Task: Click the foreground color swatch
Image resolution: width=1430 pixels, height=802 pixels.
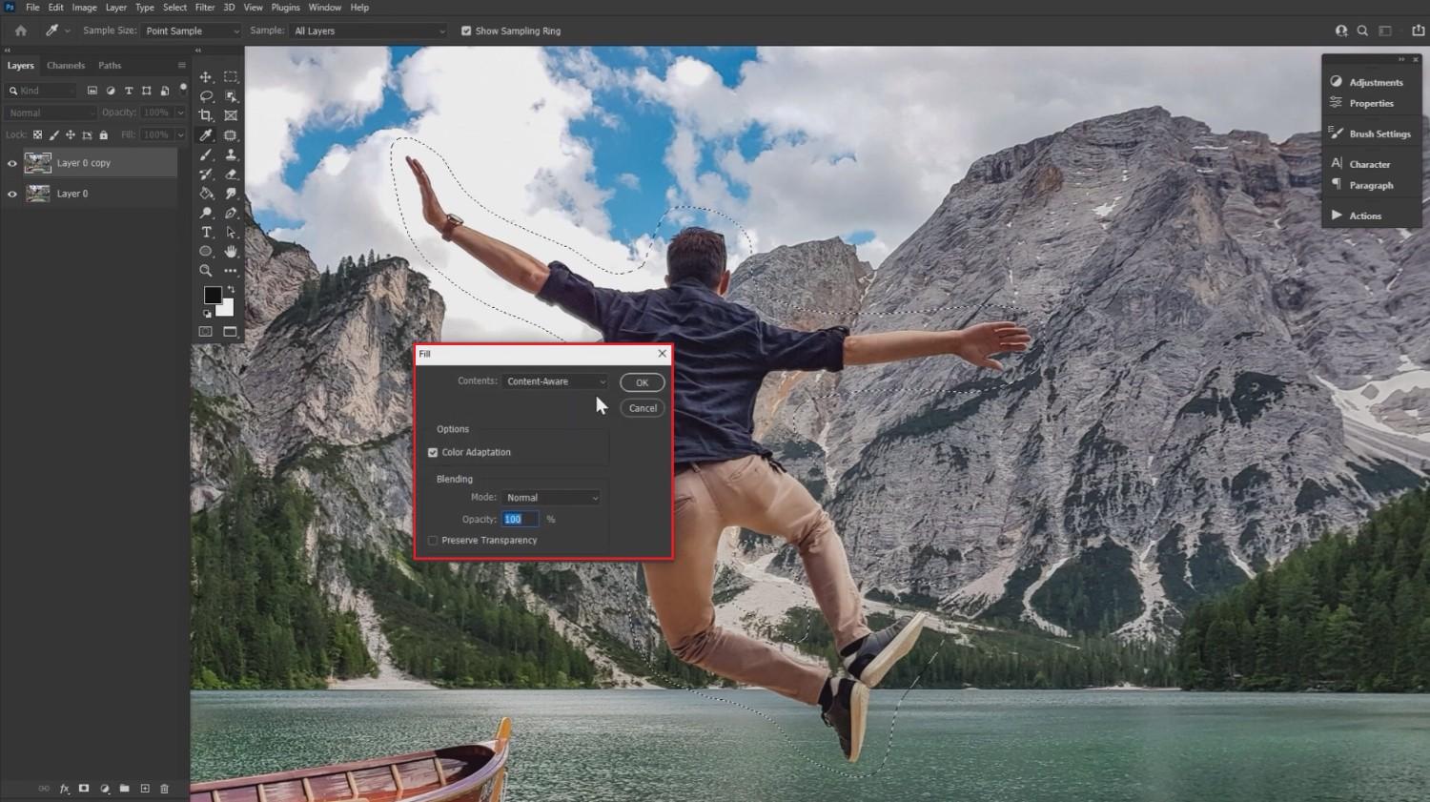Action: tap(213, 296)
